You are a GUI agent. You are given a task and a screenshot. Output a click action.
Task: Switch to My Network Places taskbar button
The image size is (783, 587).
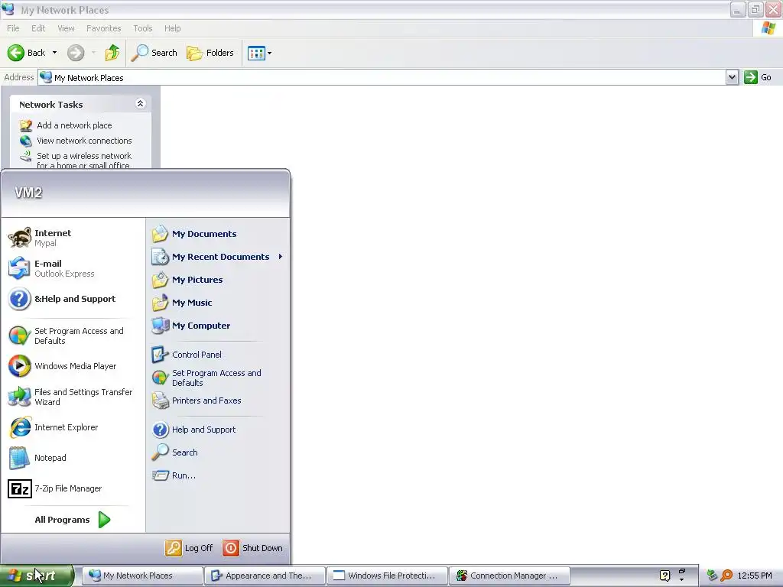pos(141,576)
